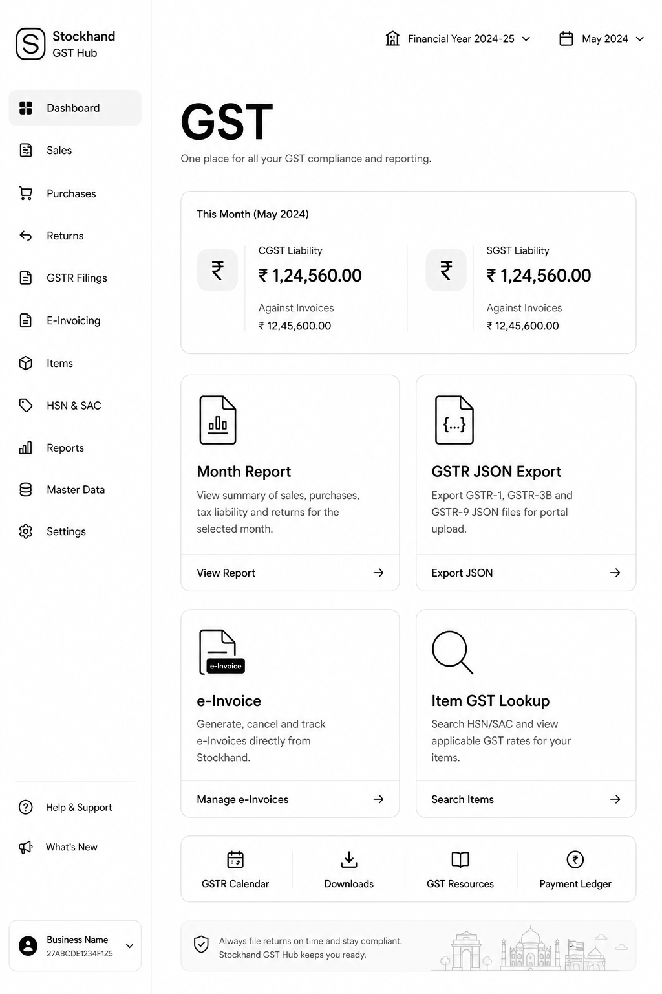This screenshot has width=662, height=994.
Task: Click the Month Report card title
Action: (x=244, y=472)
